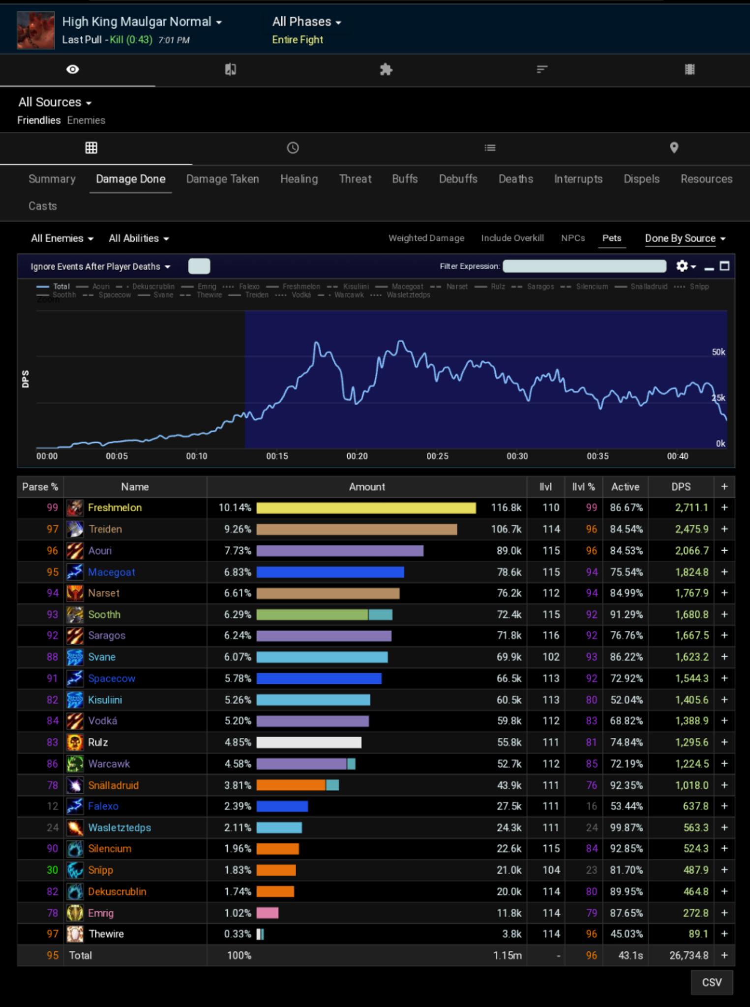The height and width of the screenshot is (1007, 750).
Task: Open the chart settings gear
Action: point(685,266)
